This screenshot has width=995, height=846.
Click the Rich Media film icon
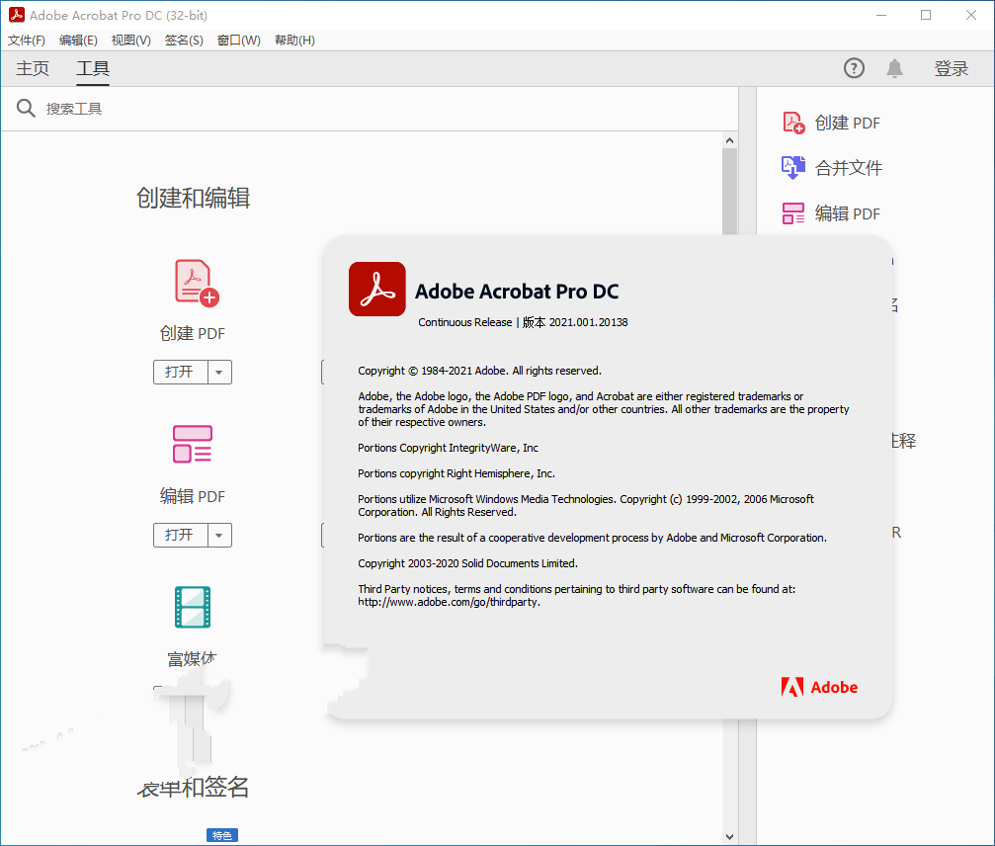click(193, 607)
